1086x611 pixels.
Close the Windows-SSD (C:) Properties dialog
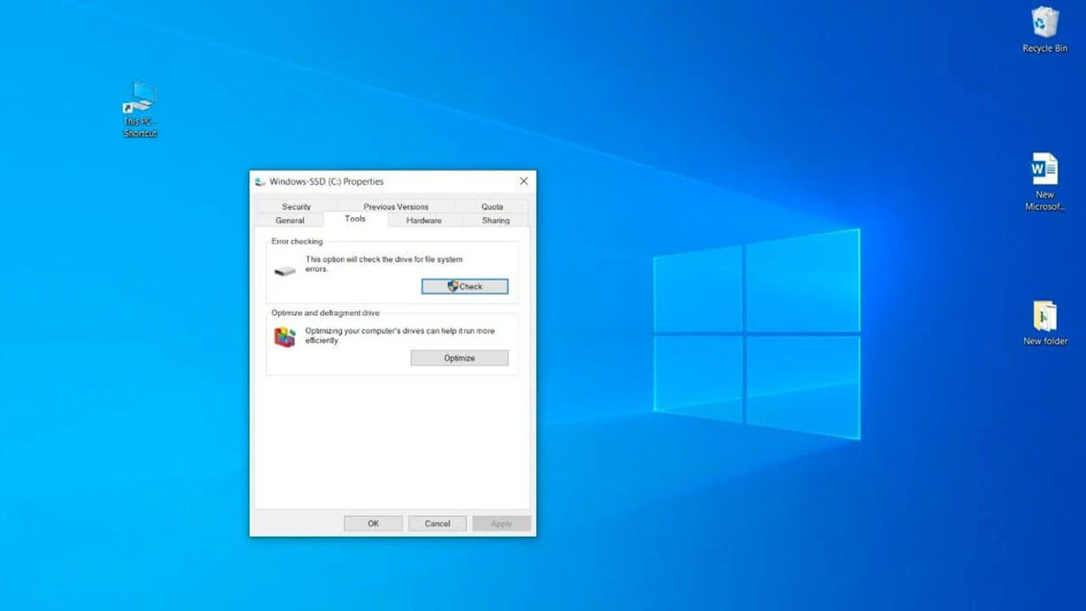click(523, 182)
